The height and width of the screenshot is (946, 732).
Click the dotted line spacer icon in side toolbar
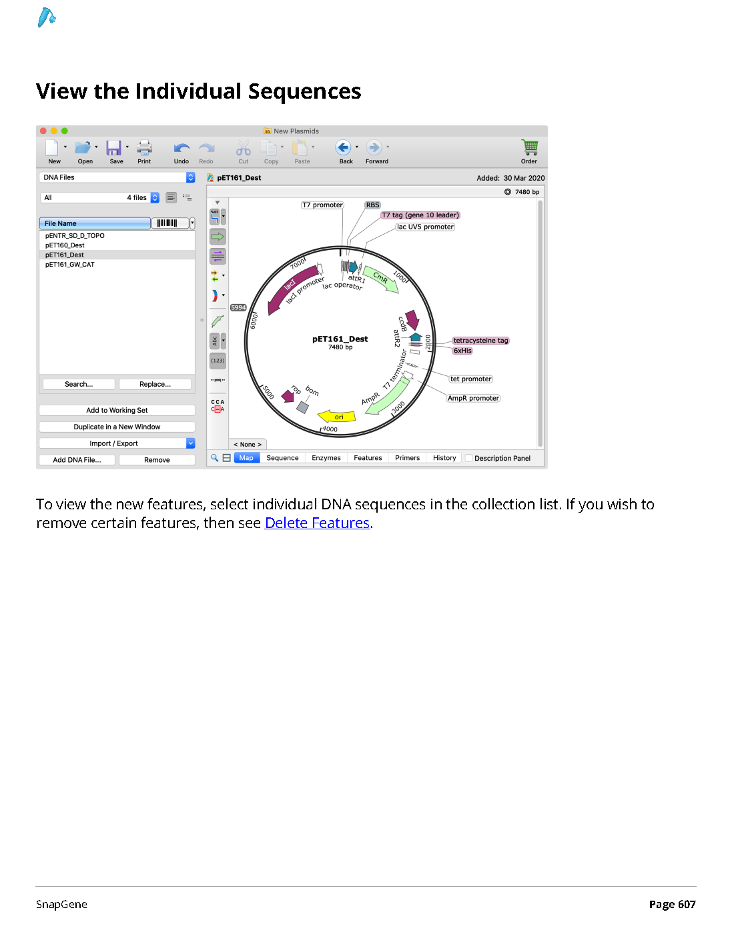coord(218,380)
